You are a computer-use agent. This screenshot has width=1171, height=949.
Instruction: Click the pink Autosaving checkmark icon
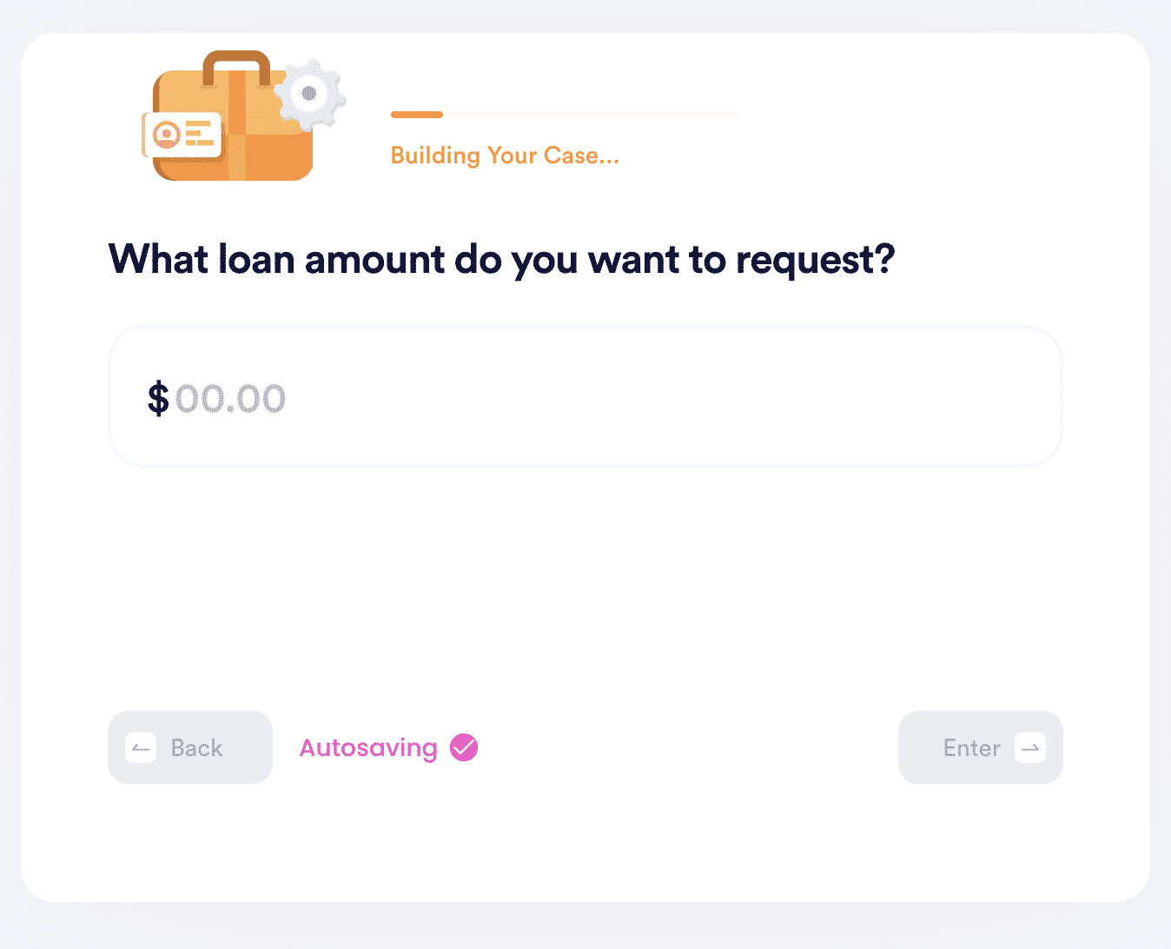[464, 747]
